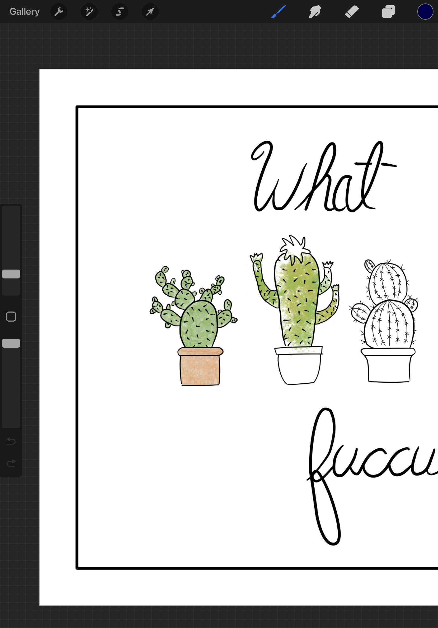Open the Actions wrench menu

coord(59,12)
